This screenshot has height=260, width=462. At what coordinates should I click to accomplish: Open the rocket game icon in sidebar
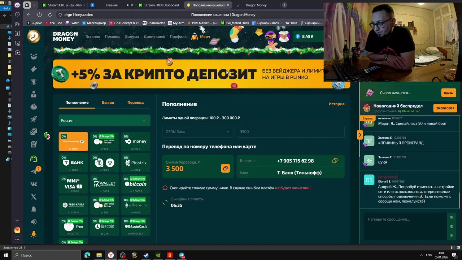point(34,119)
